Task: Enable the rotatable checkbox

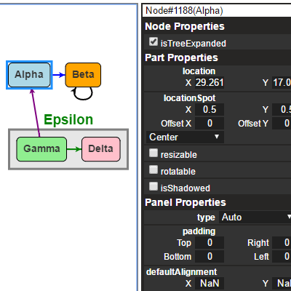Action: (154, 170)
